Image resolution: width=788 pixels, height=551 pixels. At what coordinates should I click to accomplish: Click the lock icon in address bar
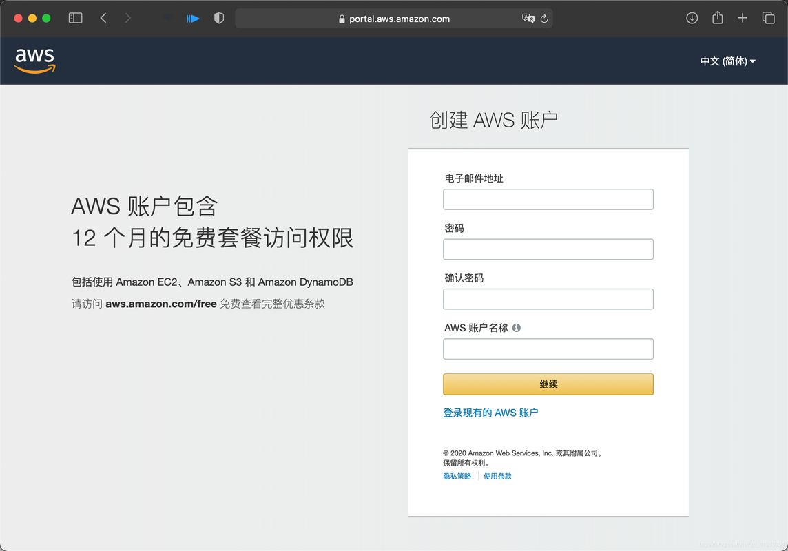tap(342, 19)
